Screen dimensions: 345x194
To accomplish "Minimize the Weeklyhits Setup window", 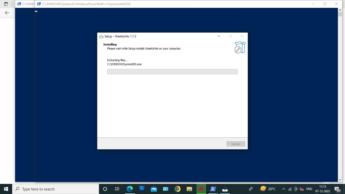I will click(x=219, y=36).
